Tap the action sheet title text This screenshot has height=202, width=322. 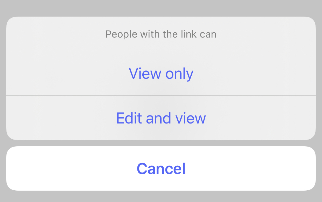point(161,34)
